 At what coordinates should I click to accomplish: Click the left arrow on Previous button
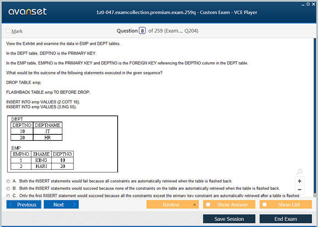[x=11, y=204]
